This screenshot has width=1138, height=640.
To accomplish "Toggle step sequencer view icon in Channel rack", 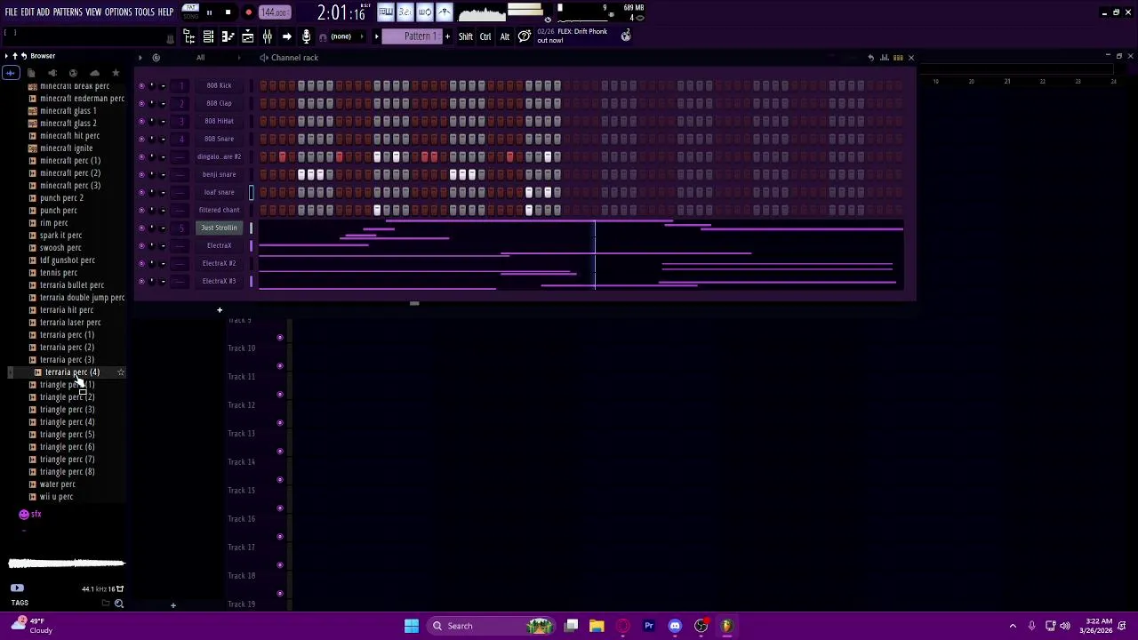I will click(898, 58).
